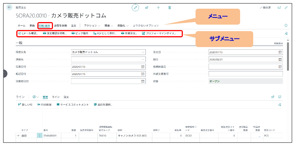Viewport: 296px width, 147px height.
Task: Click the キヤノンカメラ EOS 80D description cell
Action: (x=134, y=135)
